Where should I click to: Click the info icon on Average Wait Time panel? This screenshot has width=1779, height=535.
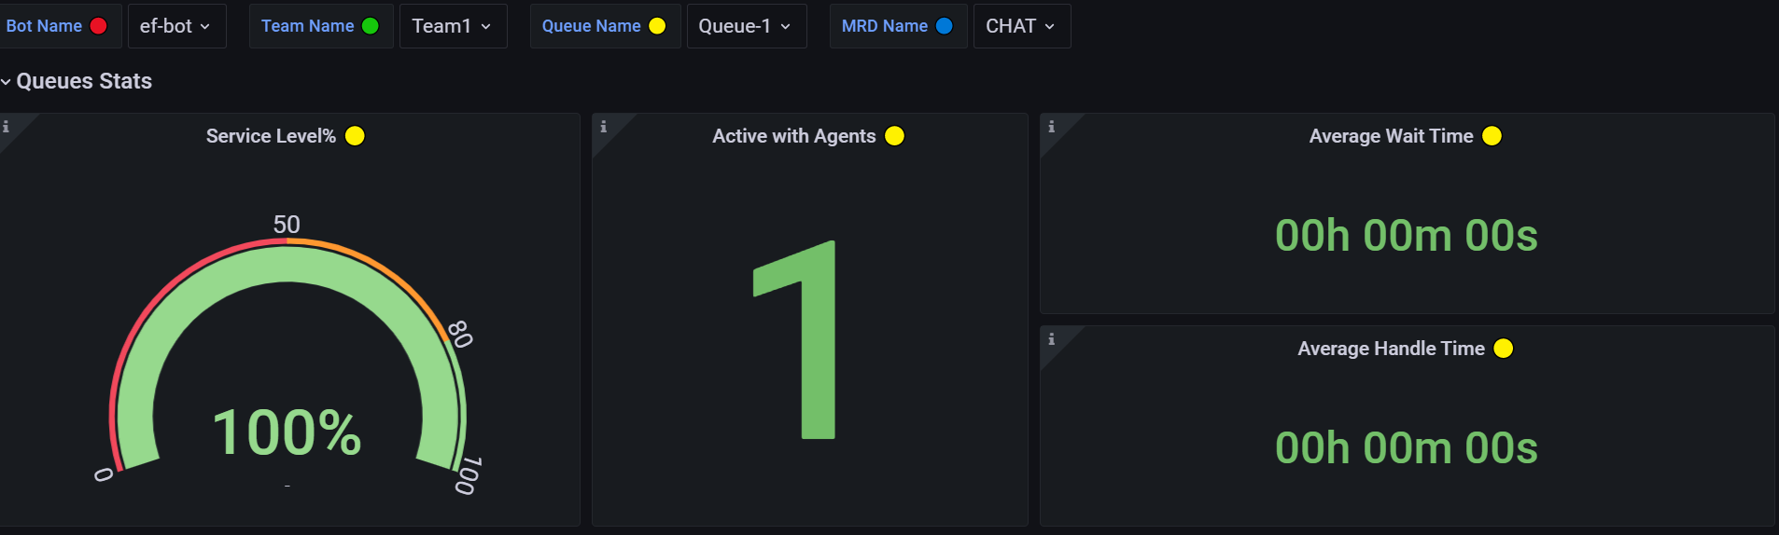(x=1052, y=127)
